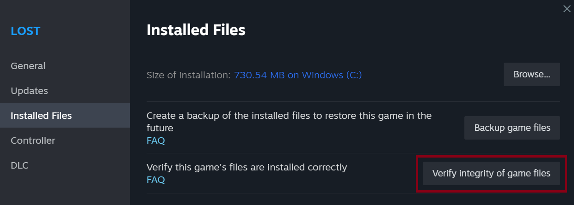Viewport: 574px width, 205px height.
Task: Open the FAQ link under backup description
Action: click(155, 141)
